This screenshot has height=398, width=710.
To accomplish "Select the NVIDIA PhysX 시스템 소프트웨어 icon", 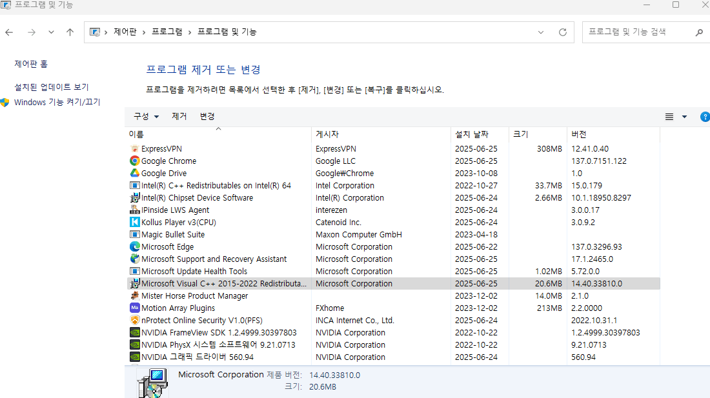I will tap(135, 344).
